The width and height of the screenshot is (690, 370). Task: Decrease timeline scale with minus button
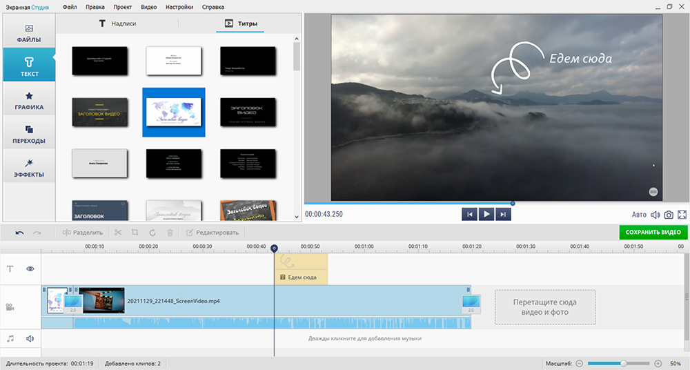(580, 363)
